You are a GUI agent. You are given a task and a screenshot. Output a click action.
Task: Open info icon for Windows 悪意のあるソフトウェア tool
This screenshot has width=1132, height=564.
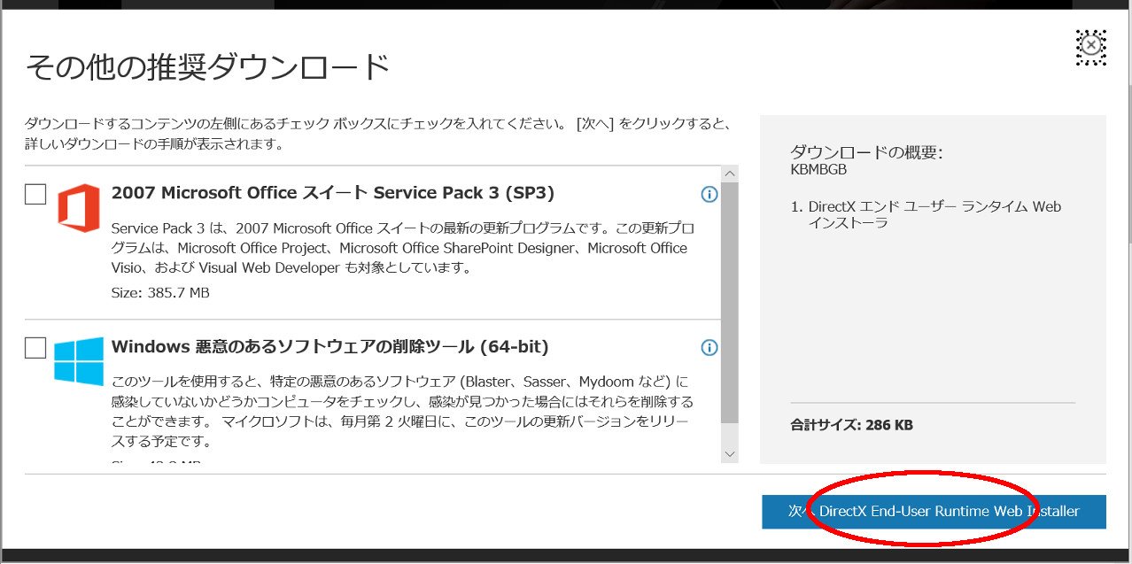click(709, 347)
